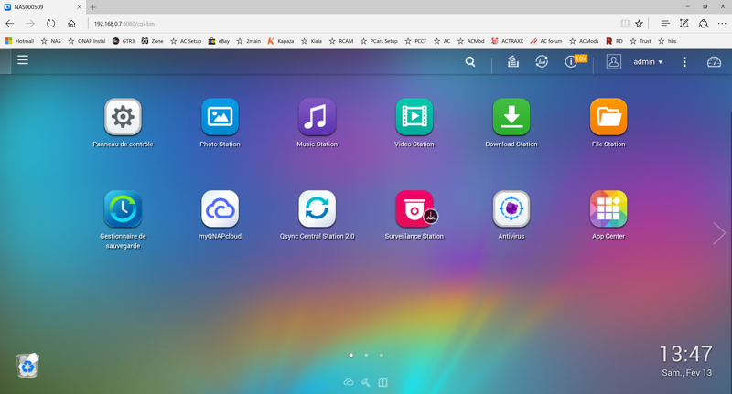Launch Video Station
The height and width of the screenshot is (394, 732).
pyautogui.click(x=414, y=117)
